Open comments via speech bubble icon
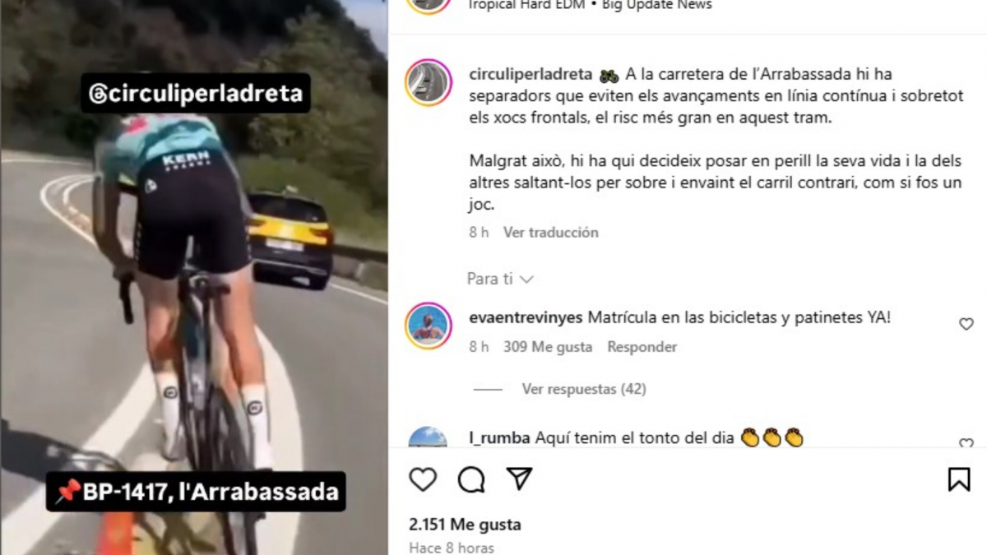The image size is (987, 555). point(471,479)
